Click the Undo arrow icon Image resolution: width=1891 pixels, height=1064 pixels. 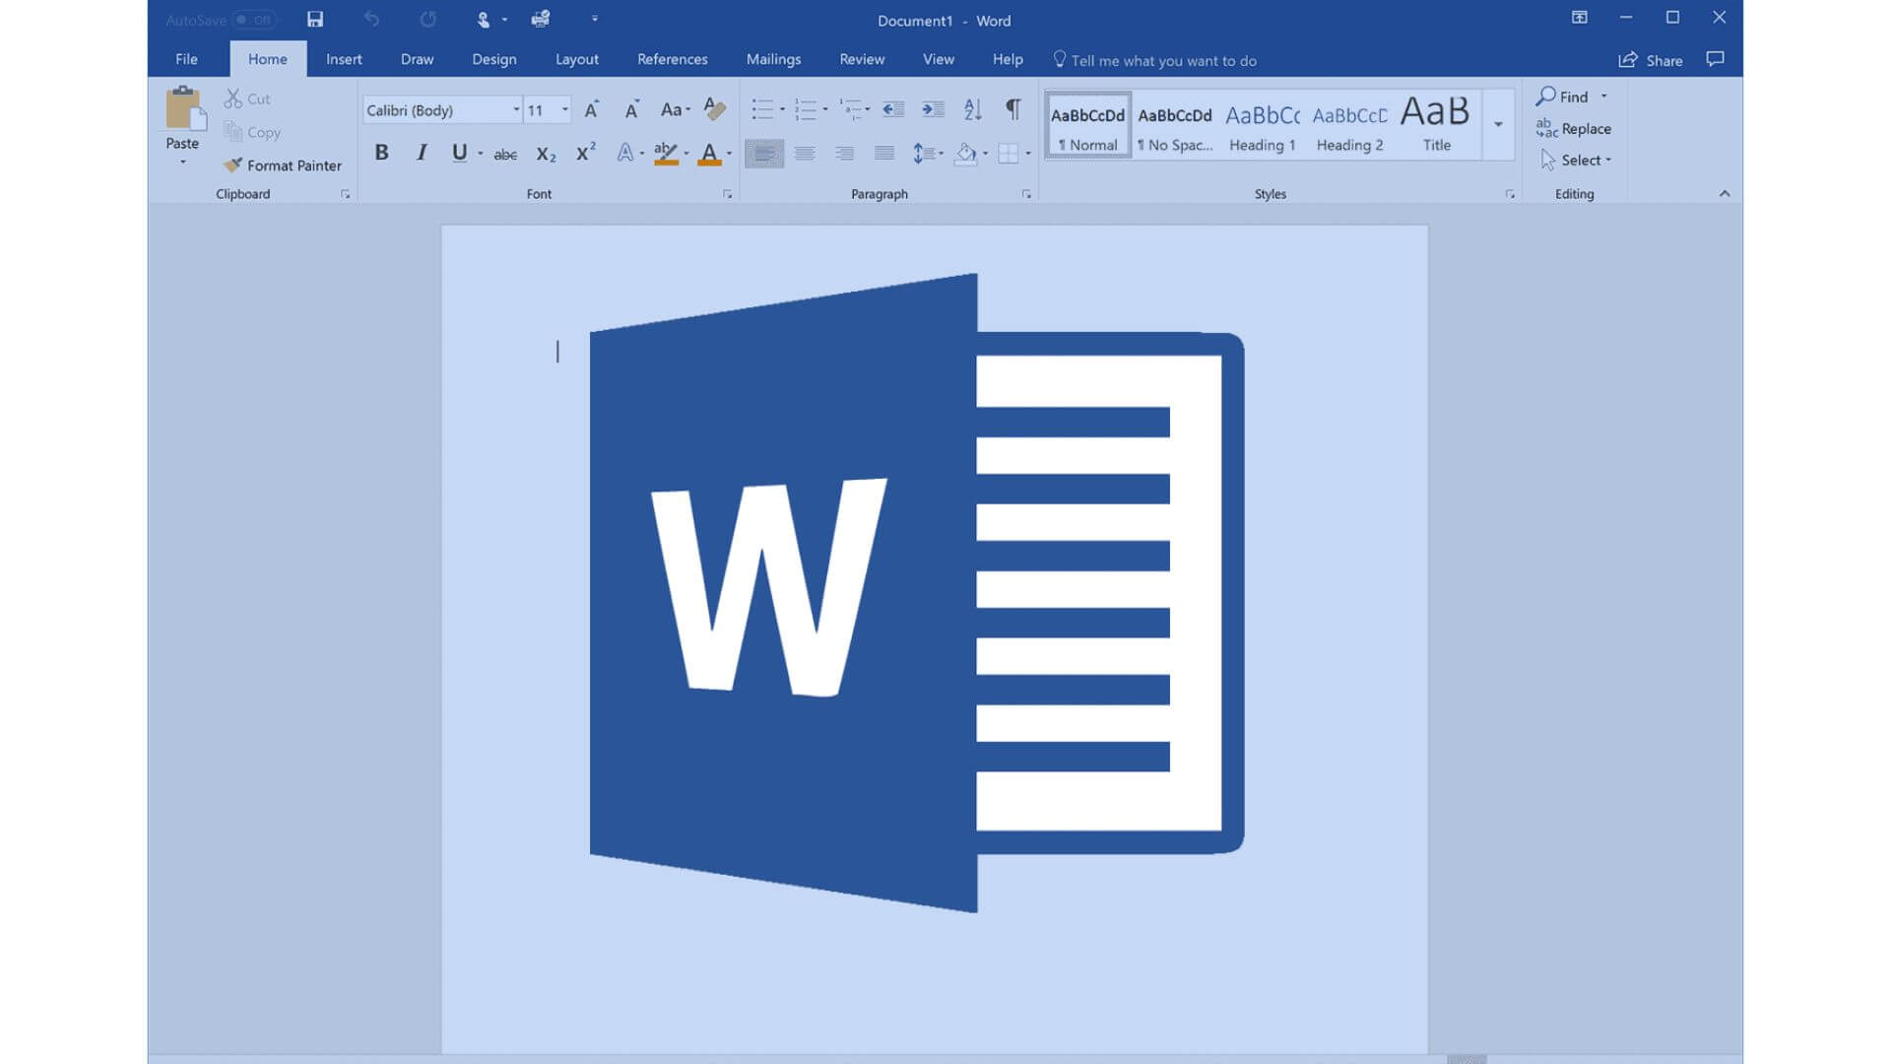371,19
